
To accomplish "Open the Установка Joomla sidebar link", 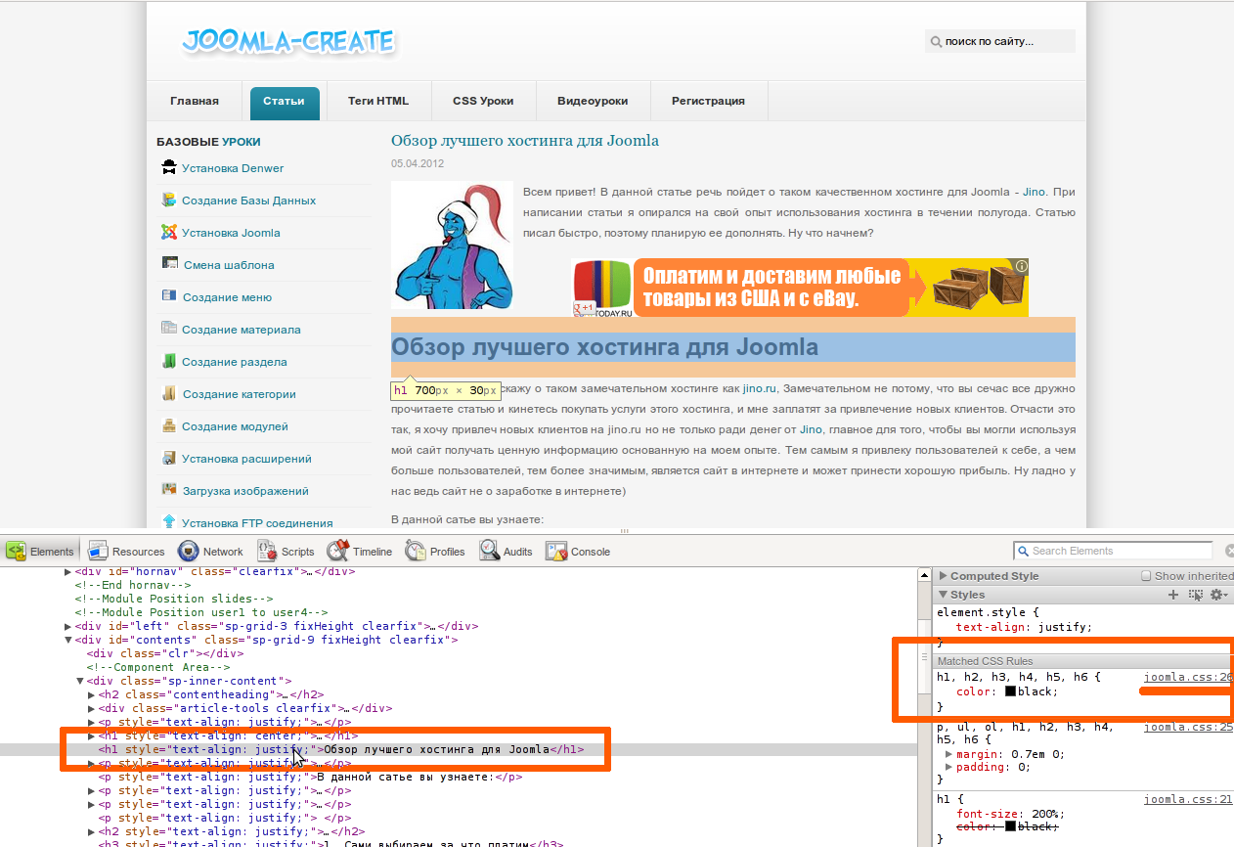I will (231, 233).
